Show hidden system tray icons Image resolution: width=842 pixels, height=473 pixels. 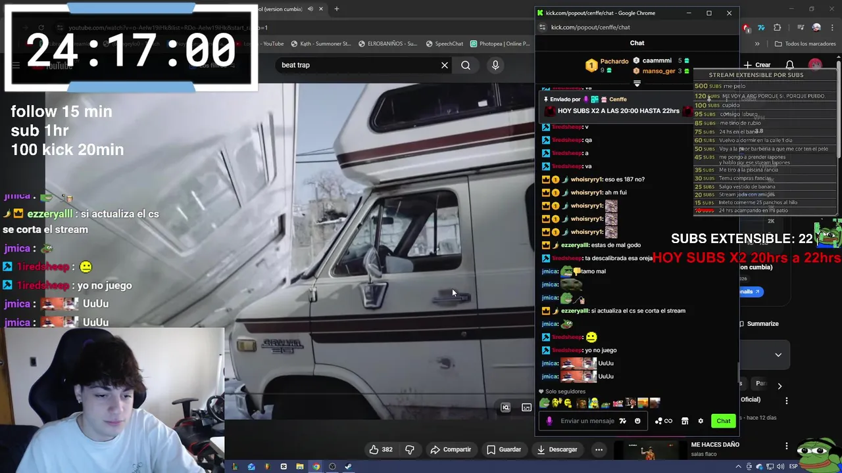[739, 466]
